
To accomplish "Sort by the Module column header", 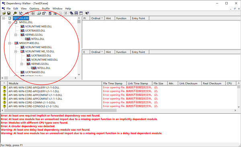I will [x=55, y=83].
